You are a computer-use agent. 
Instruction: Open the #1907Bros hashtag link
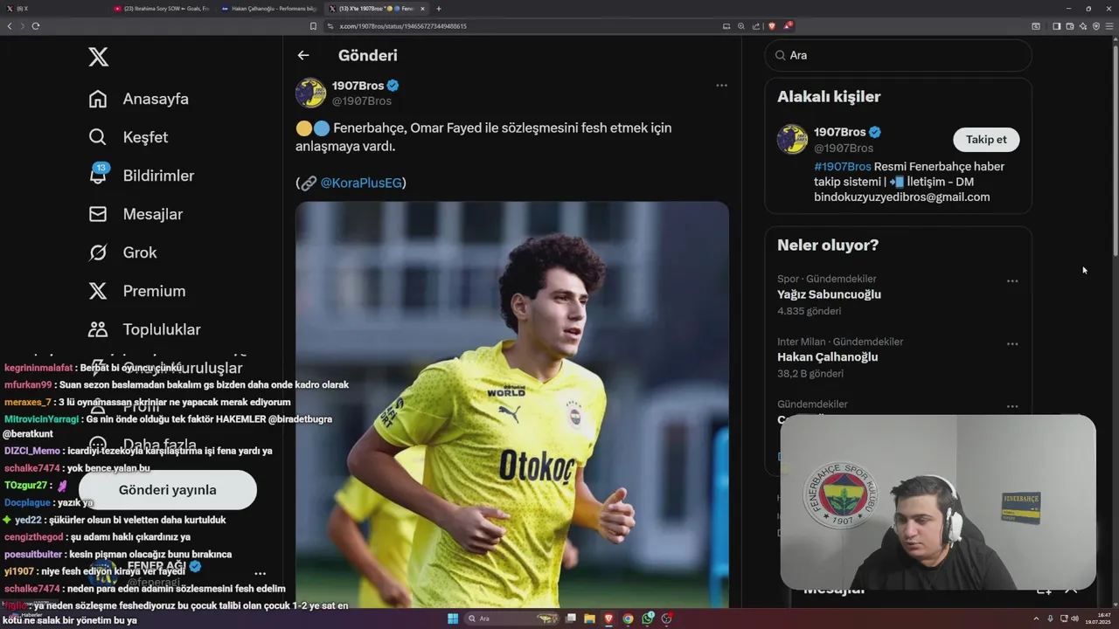[x=843, y=166]
